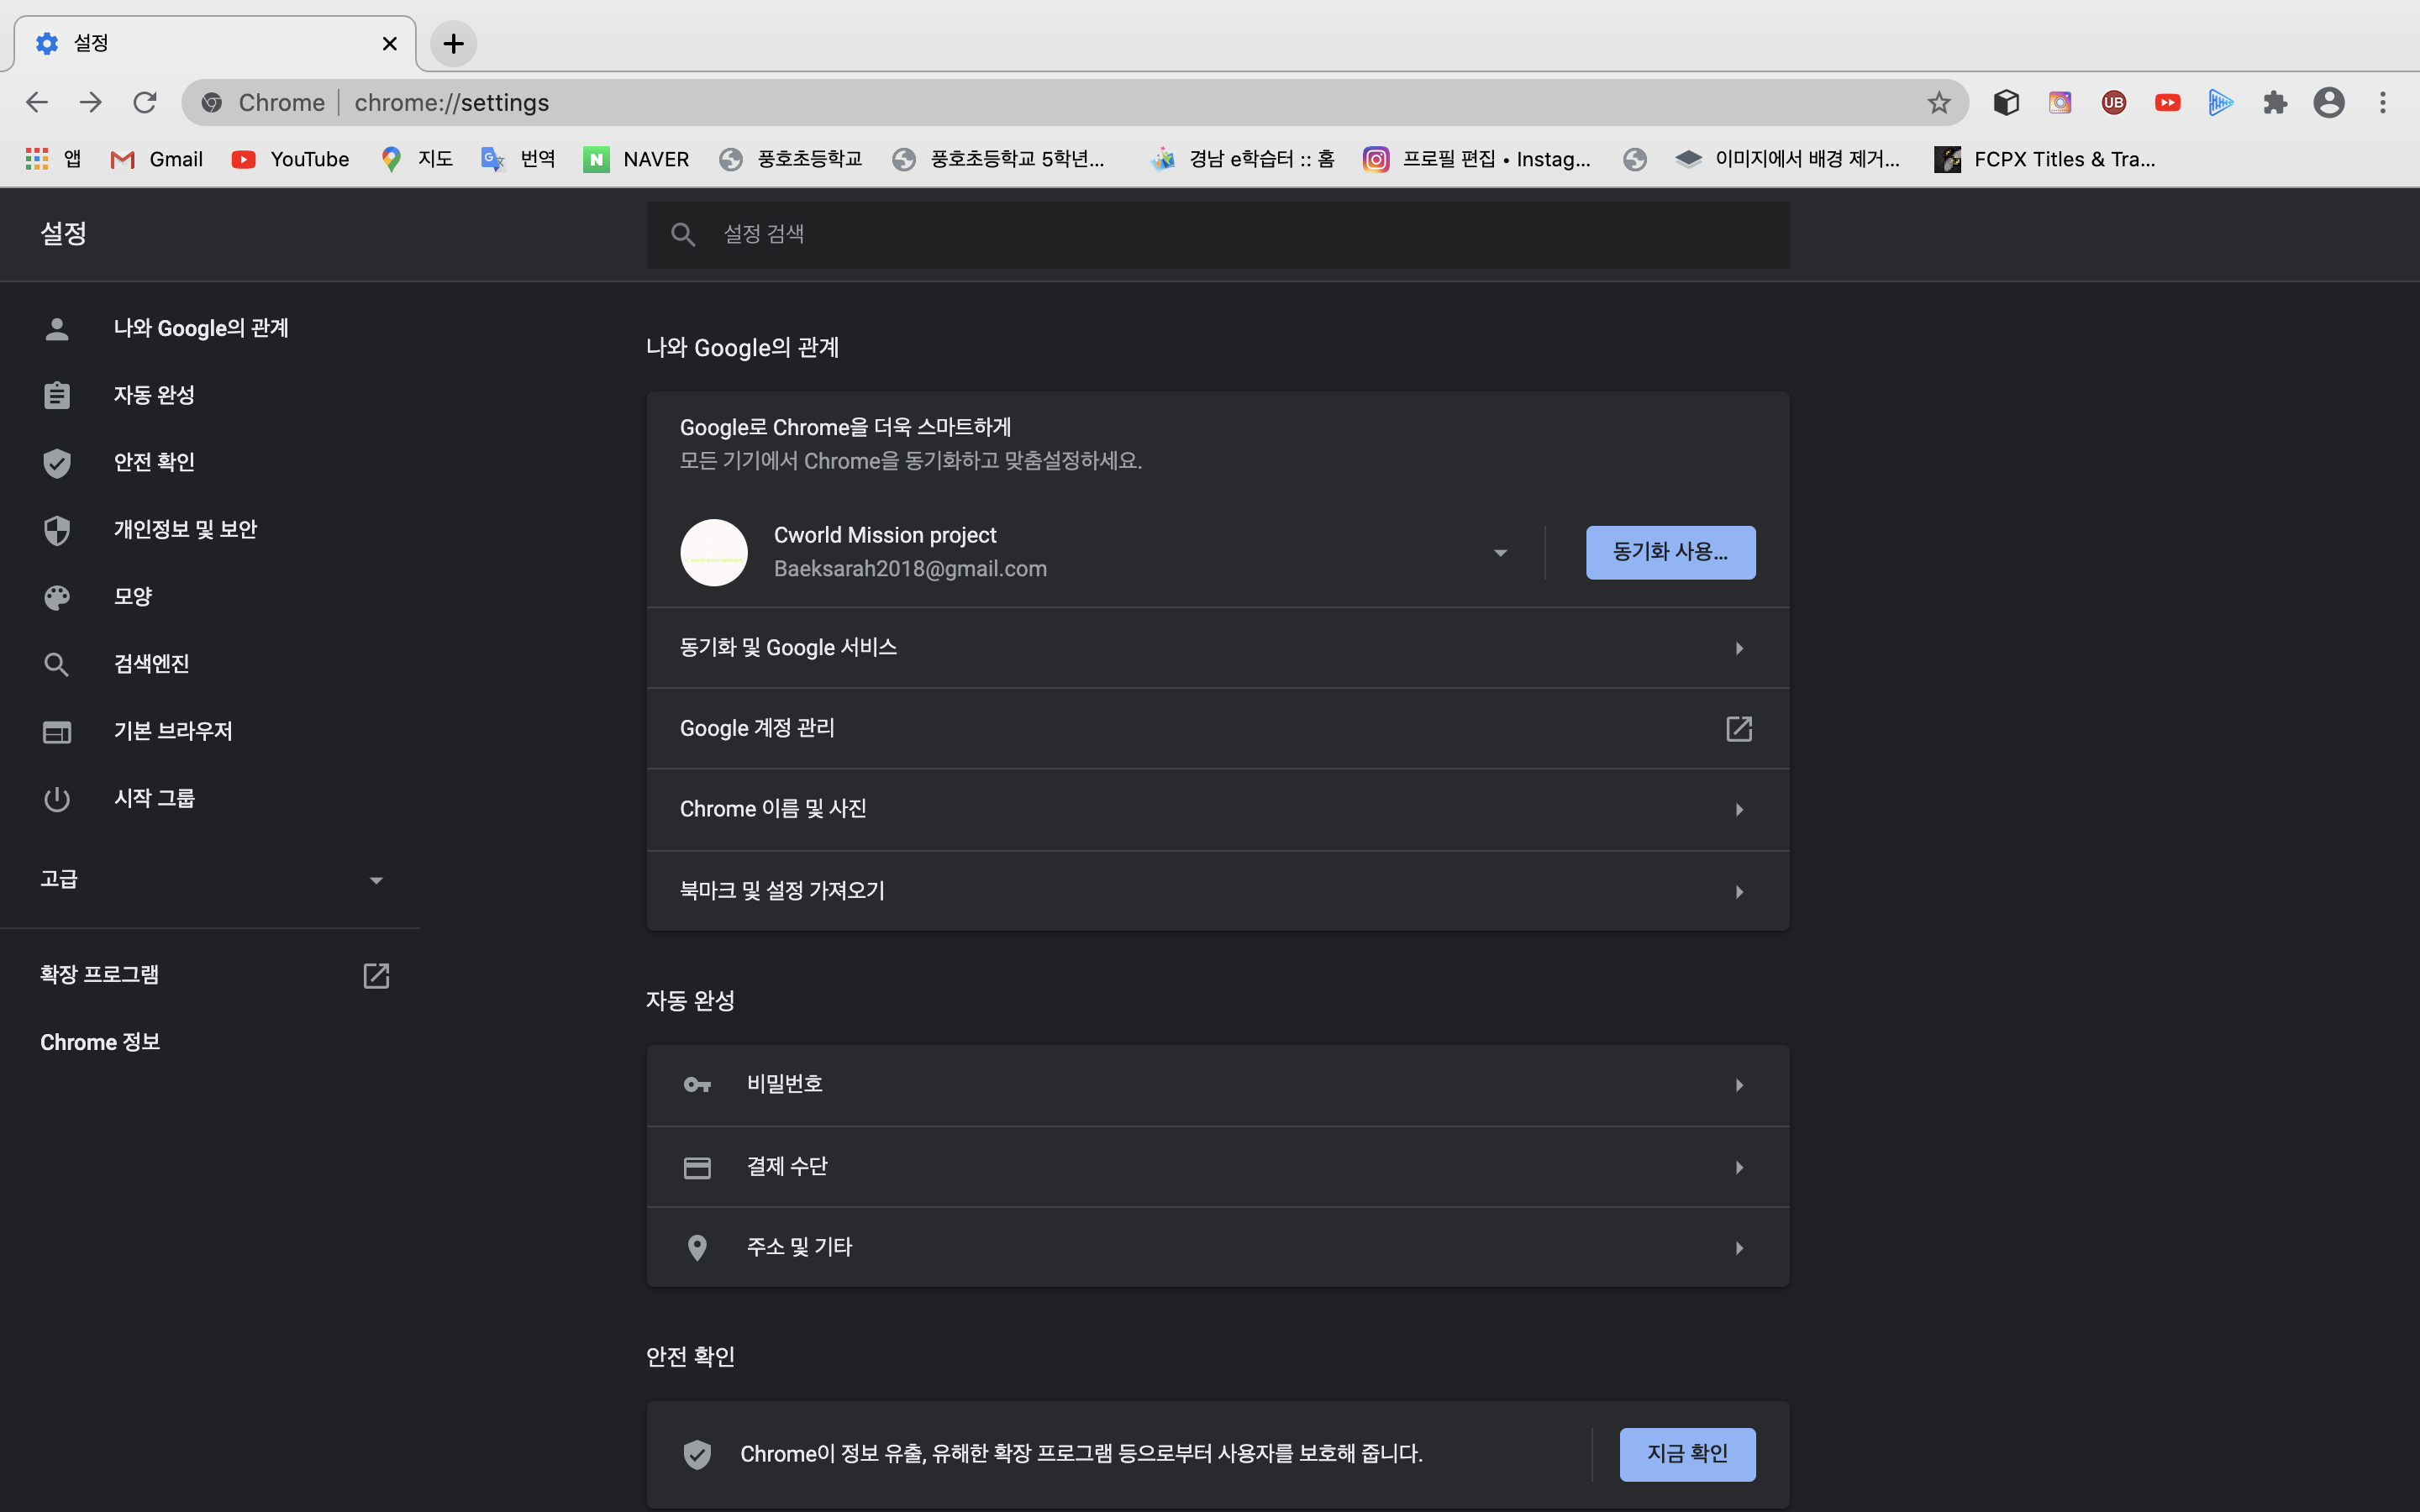2420x1512 pixels.
Task: Click the address bar showing chrome://settings
Action: click(1075, 102)
